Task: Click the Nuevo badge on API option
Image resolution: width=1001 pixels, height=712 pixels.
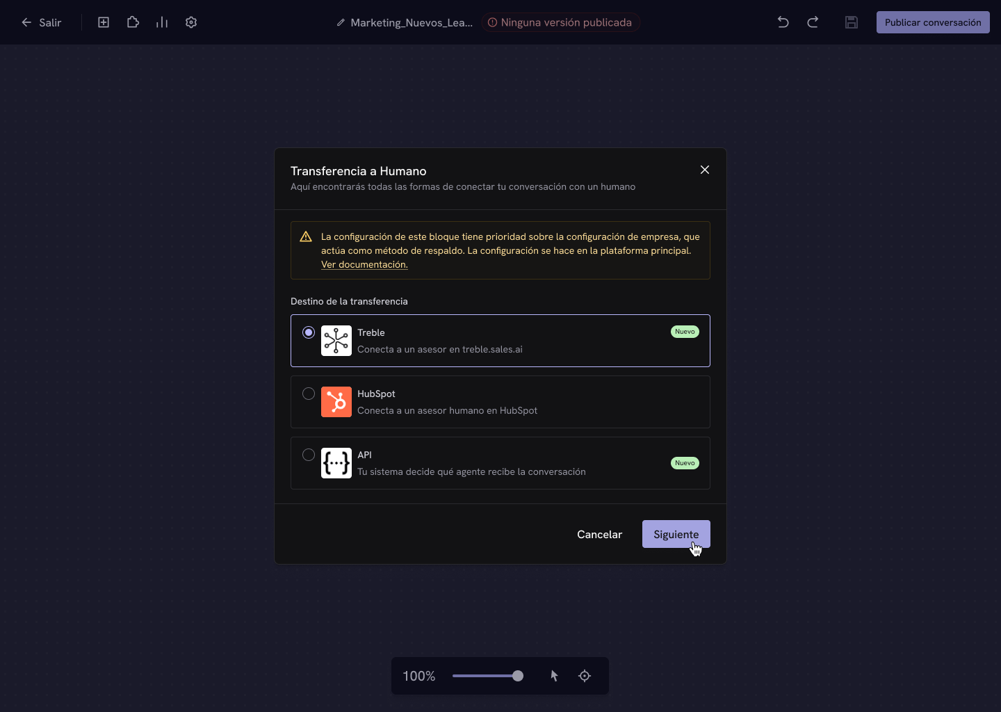Action: 685,463
